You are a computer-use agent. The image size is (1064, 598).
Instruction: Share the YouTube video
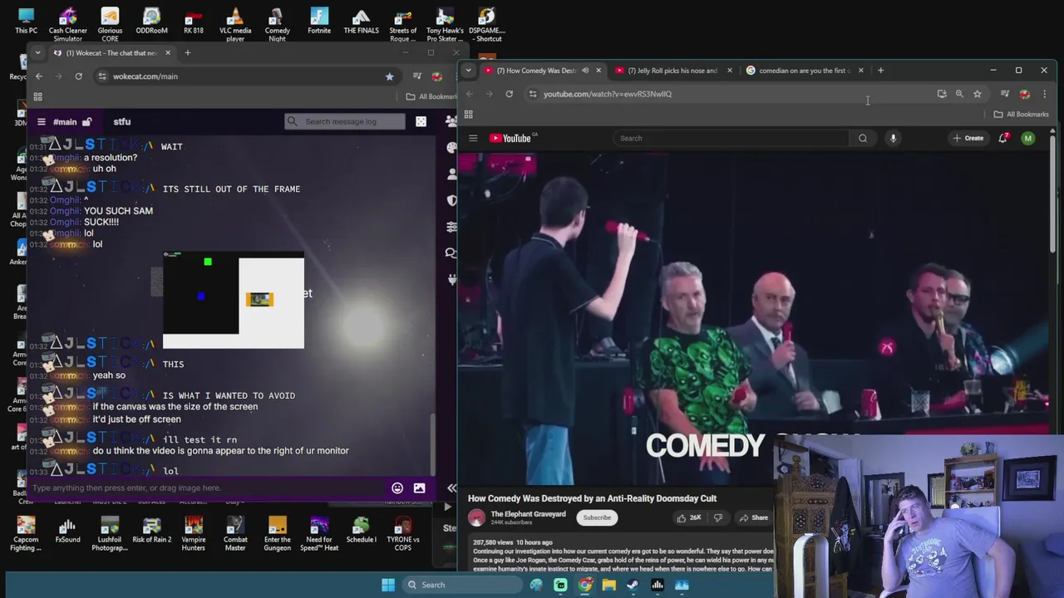[x=754, y=517]
